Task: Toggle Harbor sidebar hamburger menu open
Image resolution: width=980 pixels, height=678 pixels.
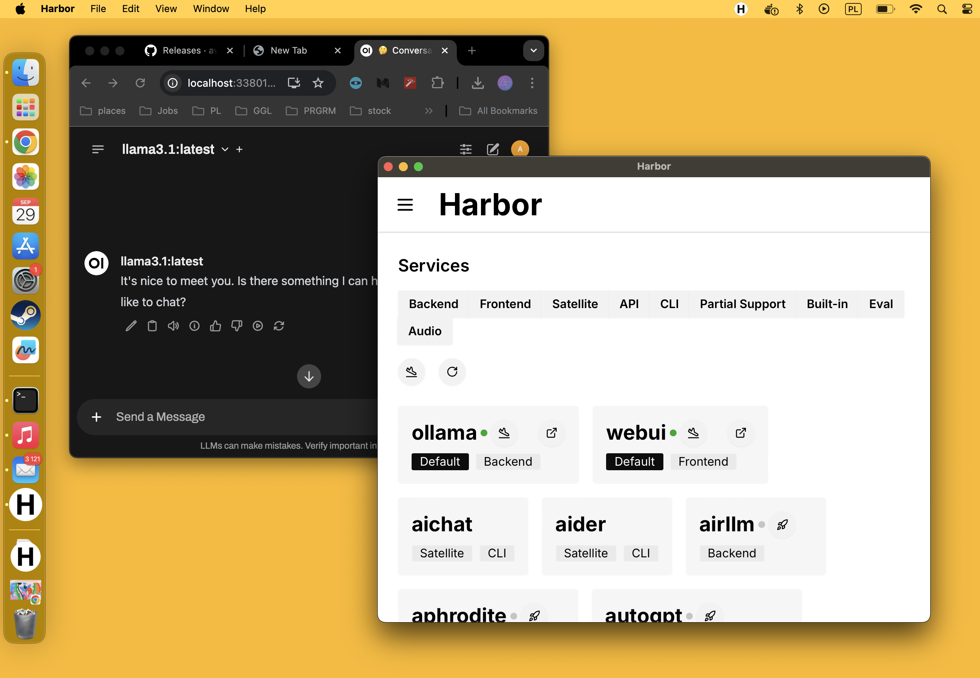Action: point(406,205)
